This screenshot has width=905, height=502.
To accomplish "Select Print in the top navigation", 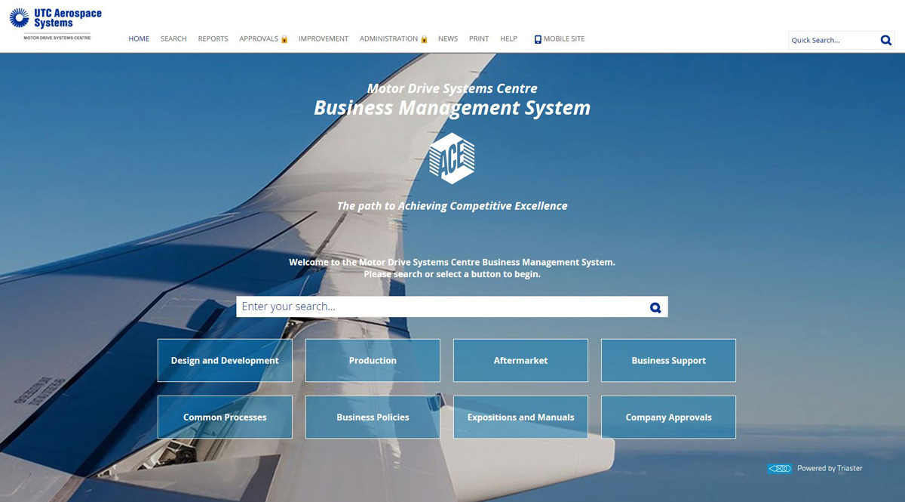I will pyautogui.click(x=479, y=38).
